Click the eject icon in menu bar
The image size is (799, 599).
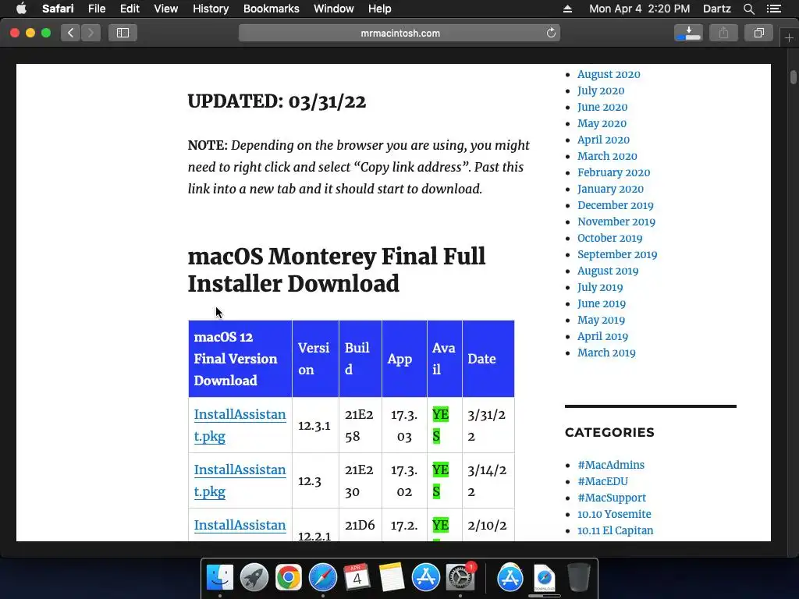(567, 9)
